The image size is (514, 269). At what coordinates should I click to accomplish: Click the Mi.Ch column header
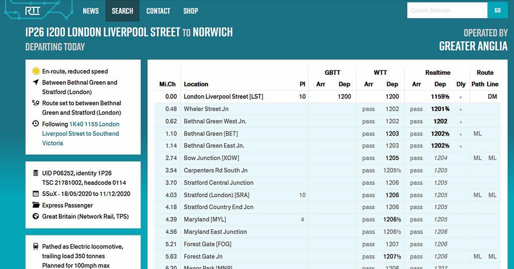(x=167, y=84)
